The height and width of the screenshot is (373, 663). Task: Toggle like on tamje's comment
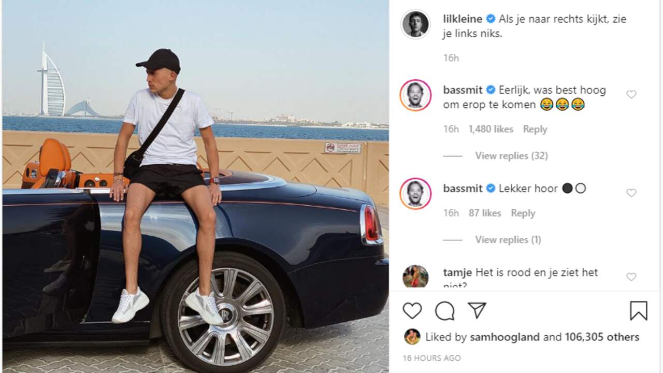pyautogui.click(x=631, y=277)
